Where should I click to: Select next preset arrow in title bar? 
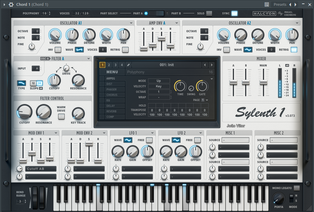(295, 4)
